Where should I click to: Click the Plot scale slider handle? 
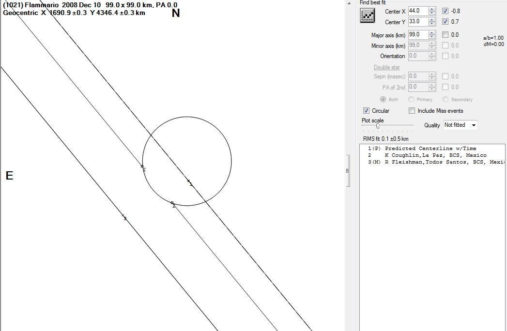[378, 126]
